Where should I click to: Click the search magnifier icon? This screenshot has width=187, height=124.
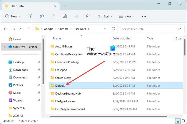pyautogui.click(x=179, y=29)
